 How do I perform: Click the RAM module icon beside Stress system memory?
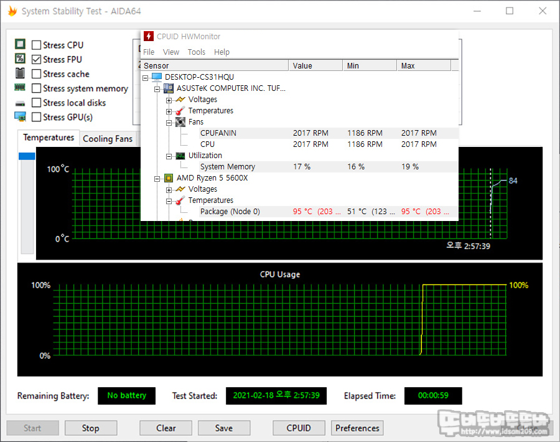click(x=20, y=87)
